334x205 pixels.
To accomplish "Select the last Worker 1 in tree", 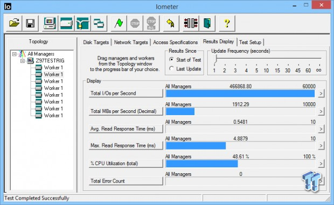I will coord(53,116).
